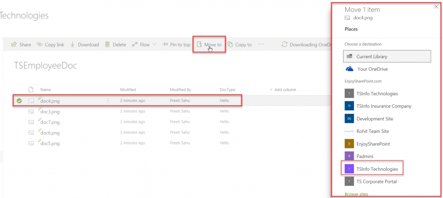Open the vertical ellipsis menu for doc4.png
Image resolution: width=443 pixels, height=198 pixels.
(x=108, y=101)
